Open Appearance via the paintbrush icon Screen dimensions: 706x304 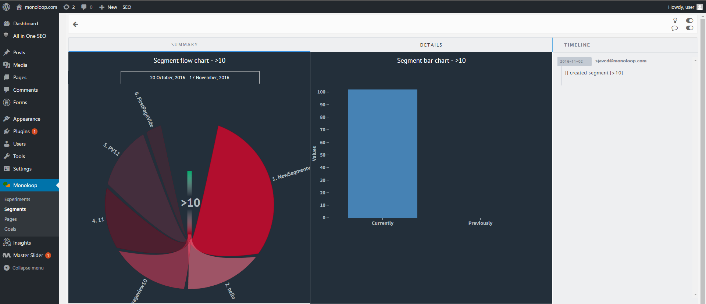tap(7, 119)
